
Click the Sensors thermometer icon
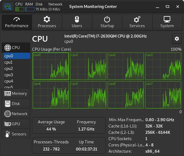(7, 134)
